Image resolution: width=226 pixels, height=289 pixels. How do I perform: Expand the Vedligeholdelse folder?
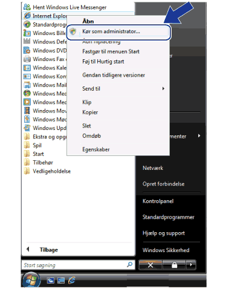coord(47,171)
